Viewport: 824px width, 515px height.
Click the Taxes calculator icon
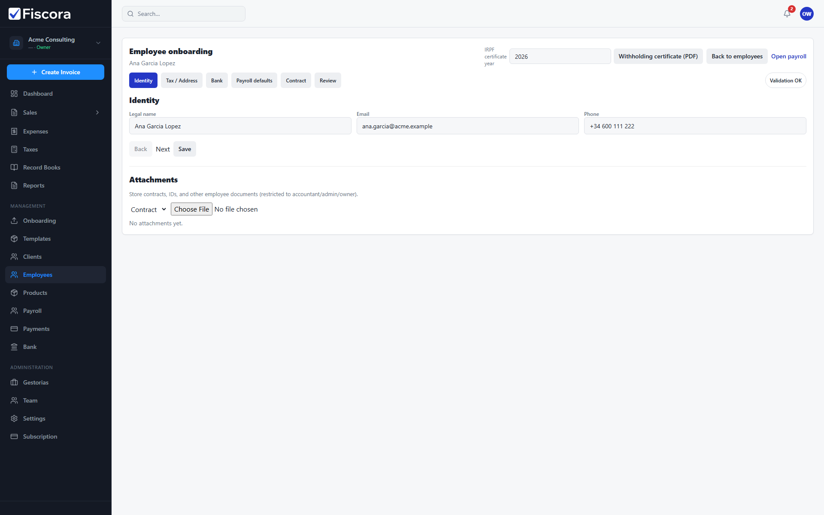14,149
